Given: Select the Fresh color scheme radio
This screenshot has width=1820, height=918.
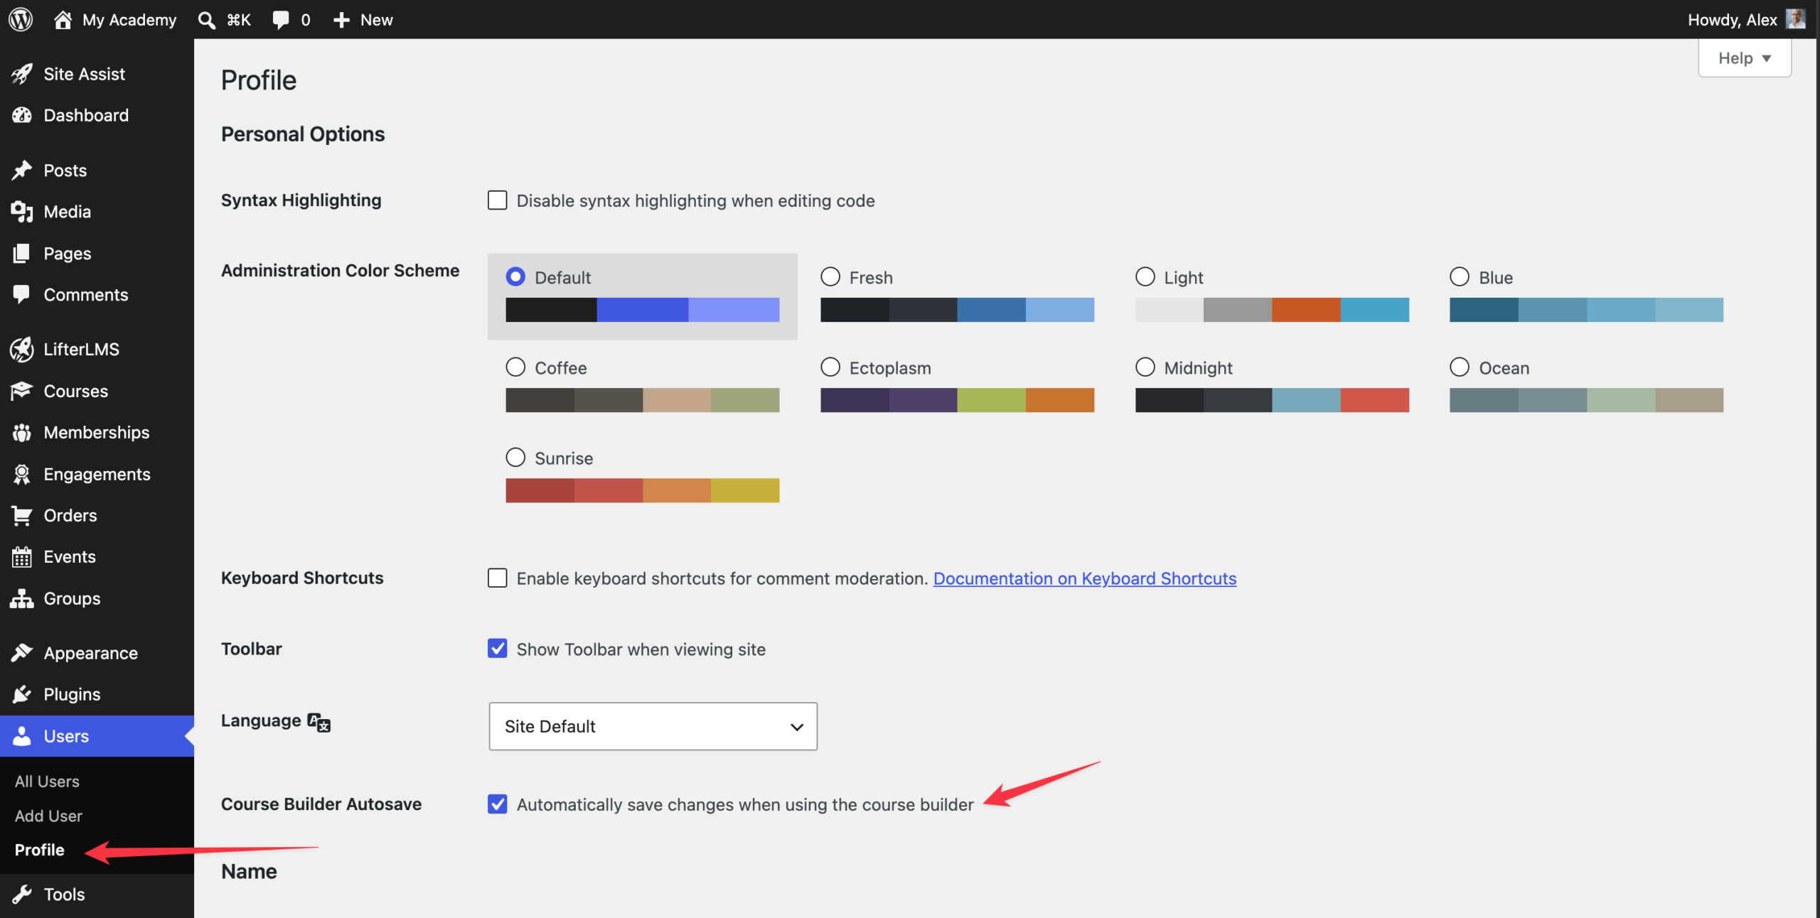Looking at the screenshot, I should pyautogui.click(x=830, y=276).
